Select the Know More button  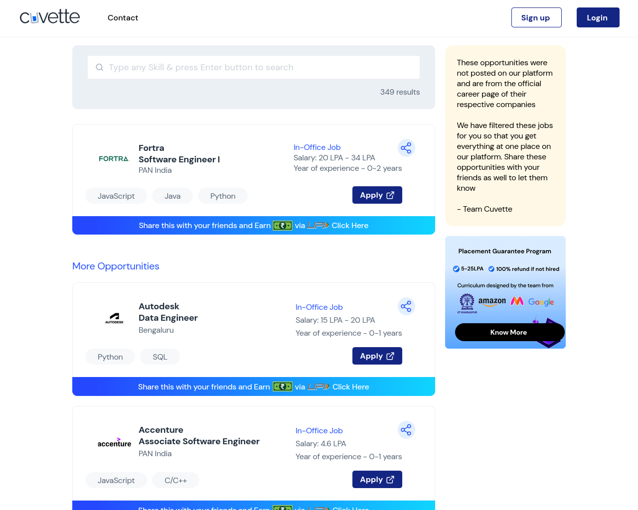[x=509, y=332]
